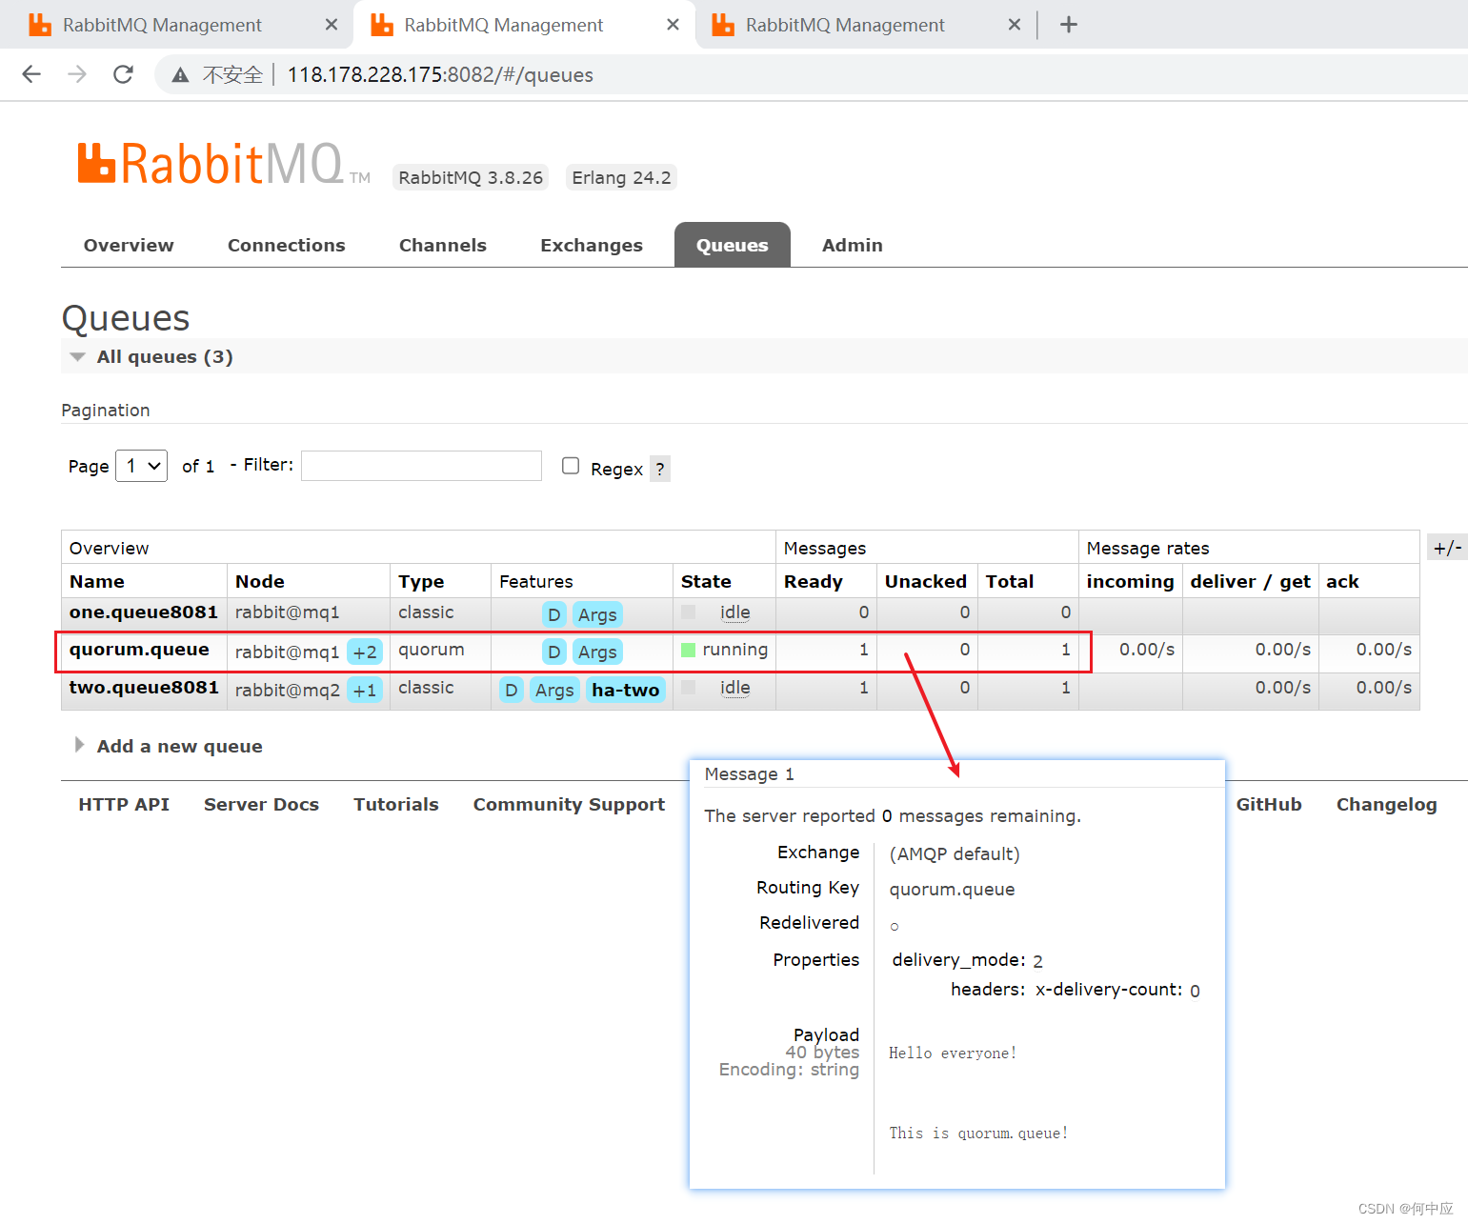Open the Server Docs footer link
Screen dimensions: 1468x1224
[261, 804]
